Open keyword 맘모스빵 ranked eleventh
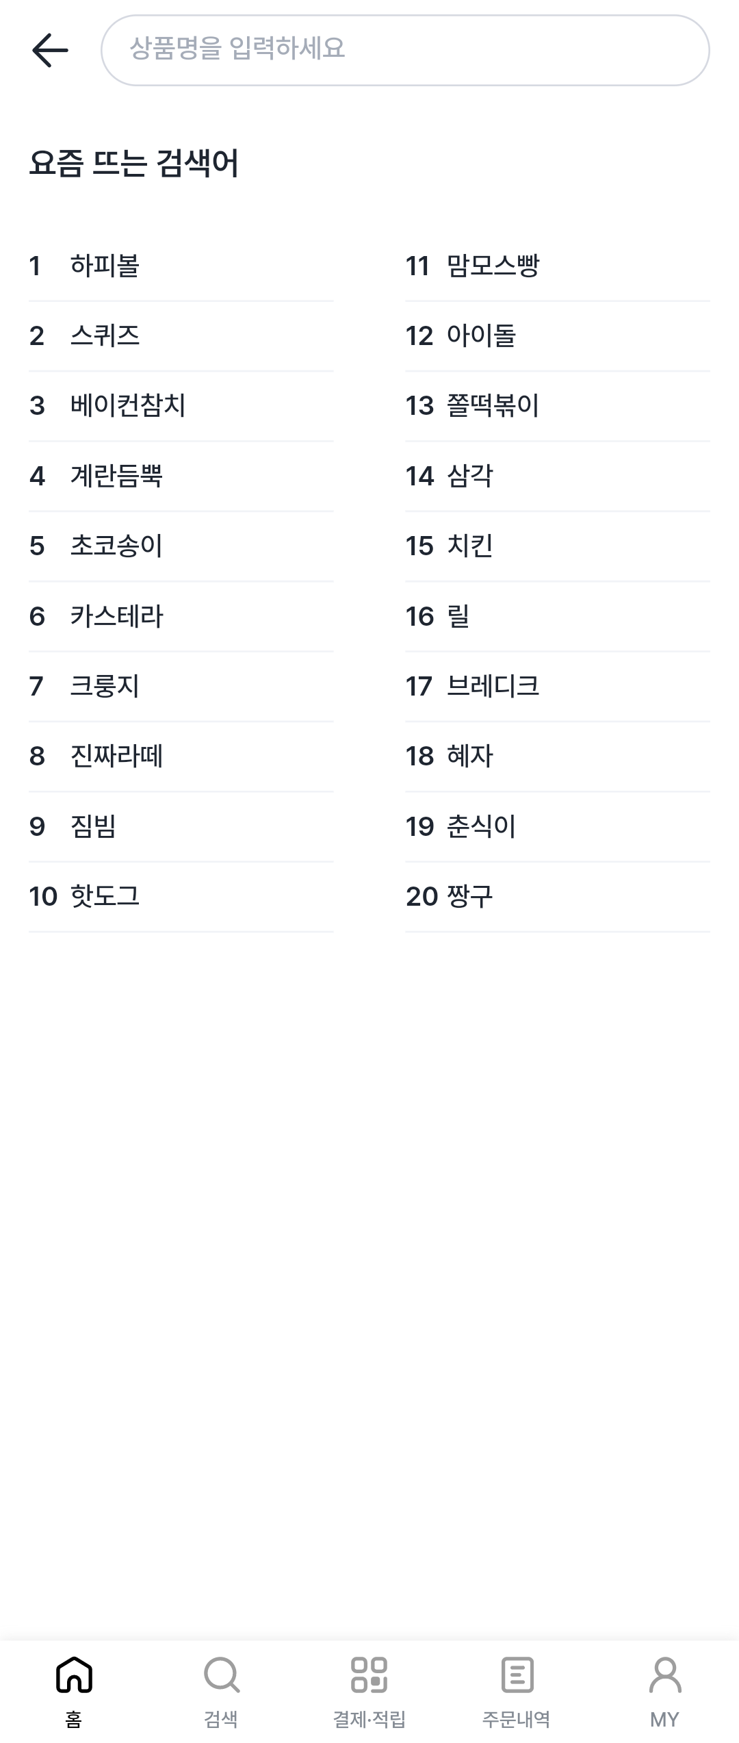Screen dimensions: 739x1743 (x=496, y=266)
